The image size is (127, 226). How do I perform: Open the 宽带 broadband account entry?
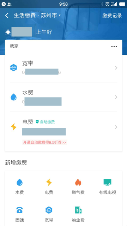[x=64, y=68]
